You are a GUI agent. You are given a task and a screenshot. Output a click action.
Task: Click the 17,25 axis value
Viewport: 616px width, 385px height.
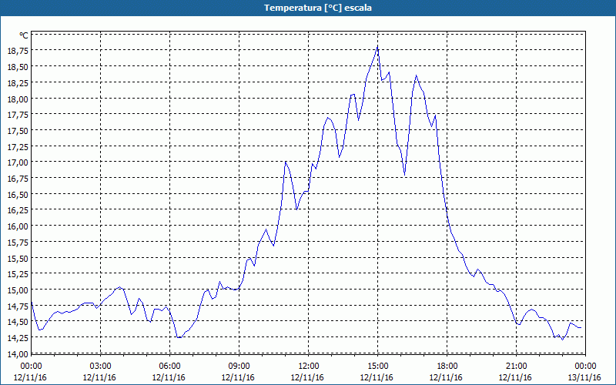(x=18, y=146)
